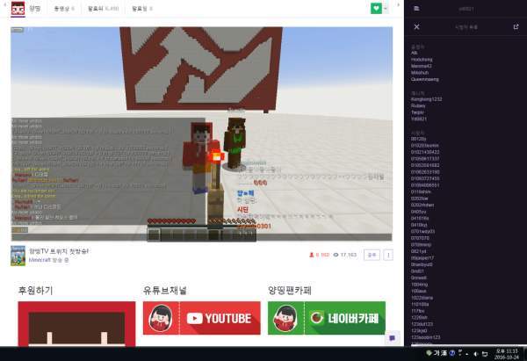Image resolution: width=527 pixels, height=361 pixels.
Task: Select user Queennaeng in the viewer list
Action: click(x=424, y=79)
